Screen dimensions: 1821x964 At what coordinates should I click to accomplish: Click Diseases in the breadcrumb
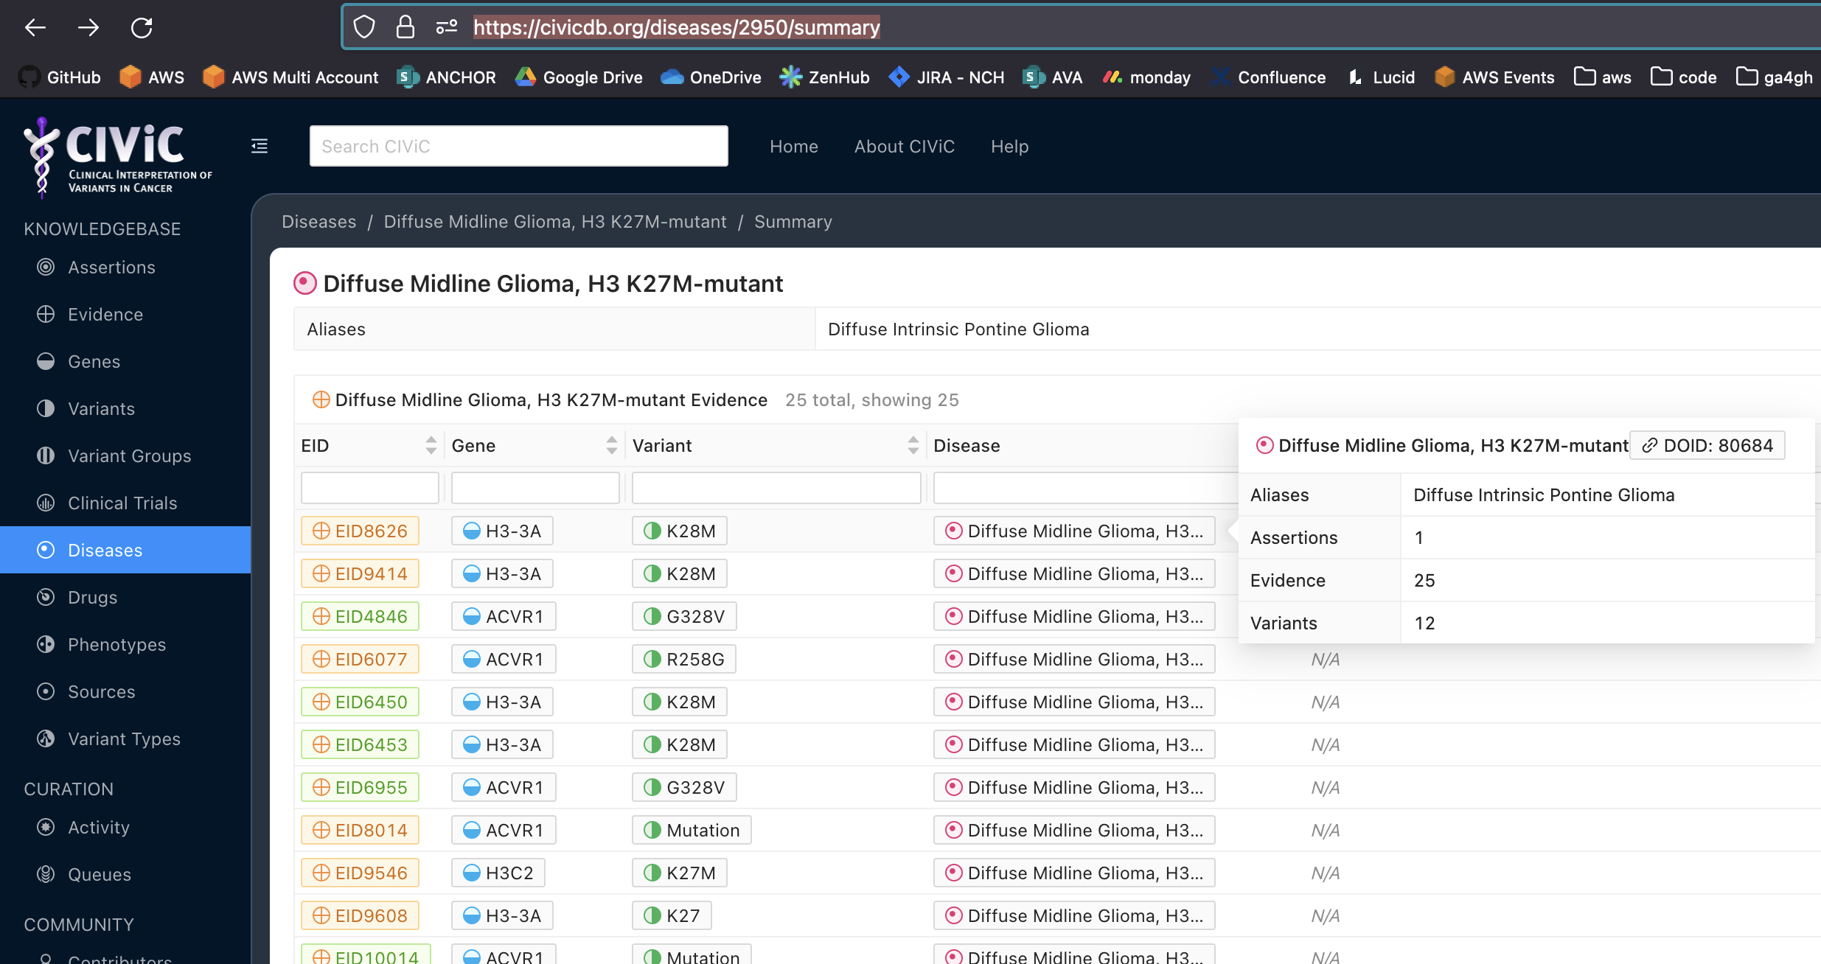318,222
